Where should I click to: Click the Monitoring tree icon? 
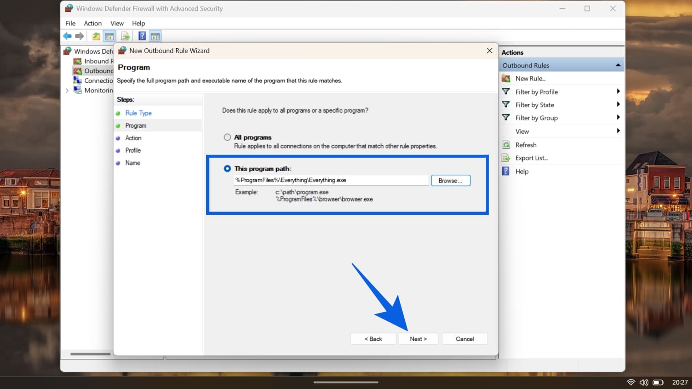tap(77, 90)
